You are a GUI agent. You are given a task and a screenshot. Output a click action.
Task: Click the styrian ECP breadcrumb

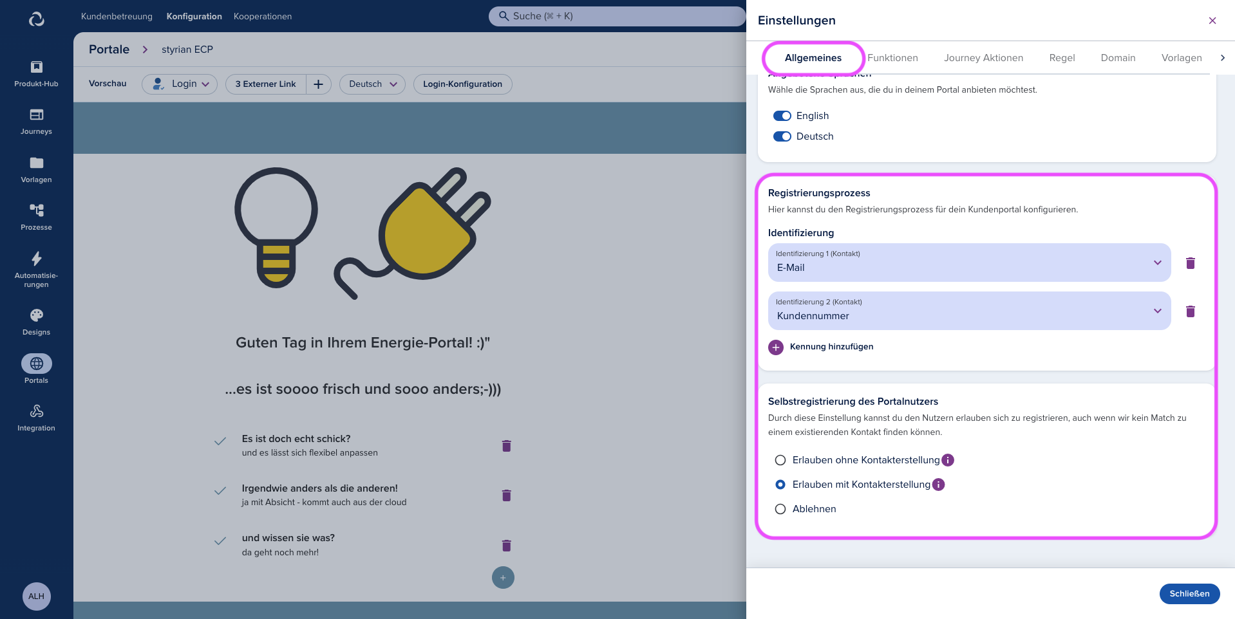tap(187, 50)
